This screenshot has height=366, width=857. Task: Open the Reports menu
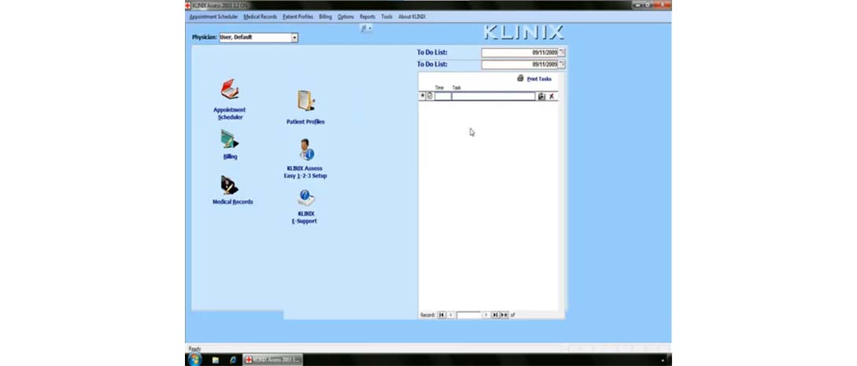click(368, 17)
